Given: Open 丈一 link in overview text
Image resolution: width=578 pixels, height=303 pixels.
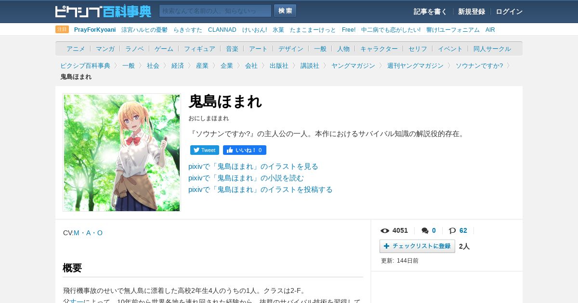Looking at the screenshot, I should [77, 301].
